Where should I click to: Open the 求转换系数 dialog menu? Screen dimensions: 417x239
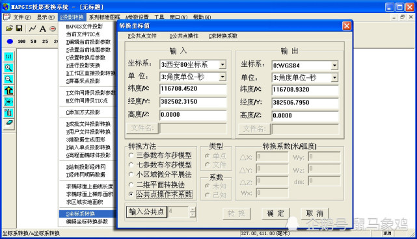(222, 36)
